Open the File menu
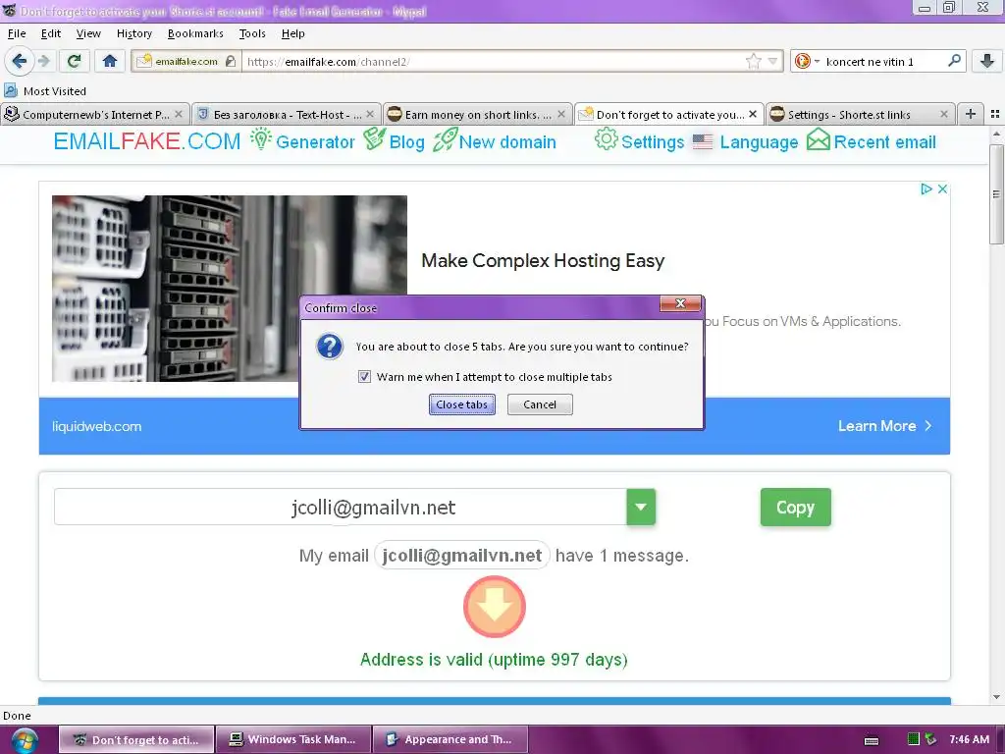1005x754 pixels. tap(17, 33)
